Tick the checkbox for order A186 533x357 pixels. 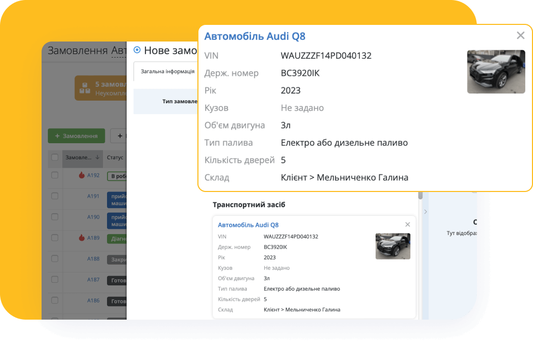(x=55, y=300)
